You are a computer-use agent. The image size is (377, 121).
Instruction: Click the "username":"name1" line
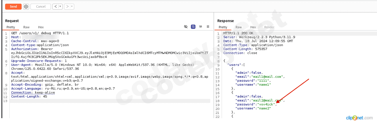coord(253,85)
